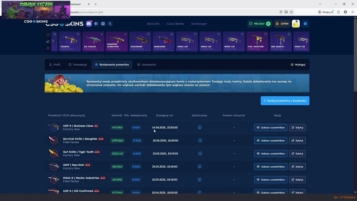Viewport: 357px width, 201px height.
Task: Select the star favorites drops icon
Action: [48, 48]
